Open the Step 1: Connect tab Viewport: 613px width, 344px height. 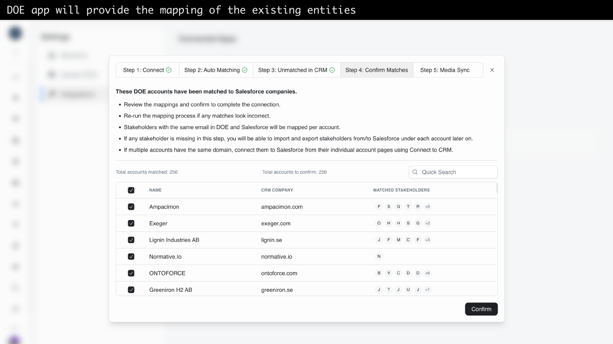click(x=147, y=70)
